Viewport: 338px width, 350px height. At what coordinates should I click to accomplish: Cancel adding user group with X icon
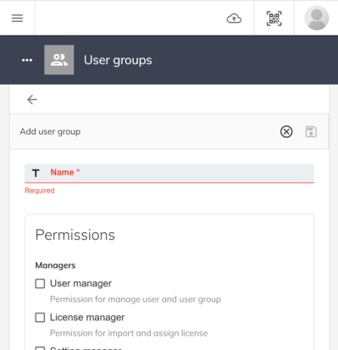point(286,131)
